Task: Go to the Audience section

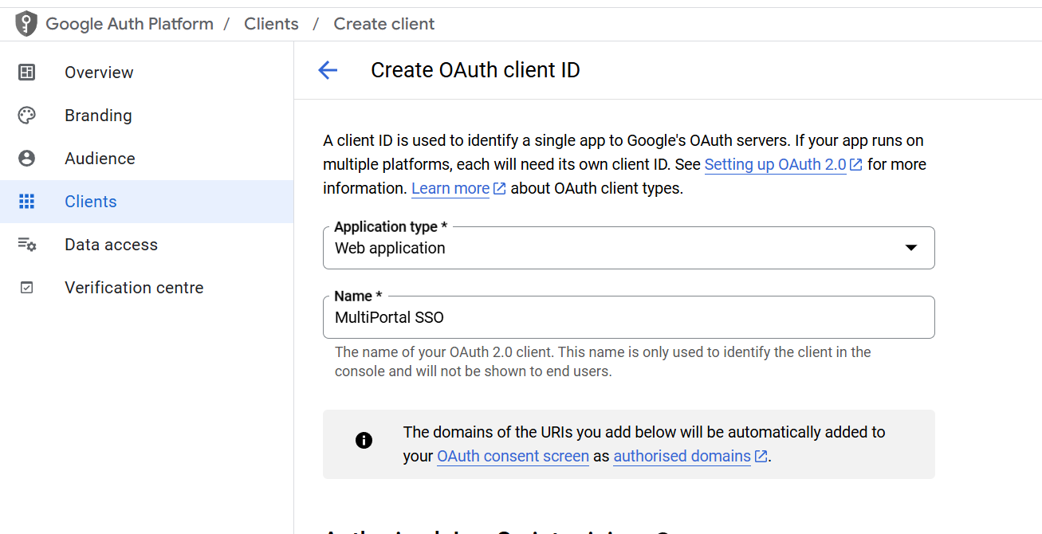Action: coord(147,159)
